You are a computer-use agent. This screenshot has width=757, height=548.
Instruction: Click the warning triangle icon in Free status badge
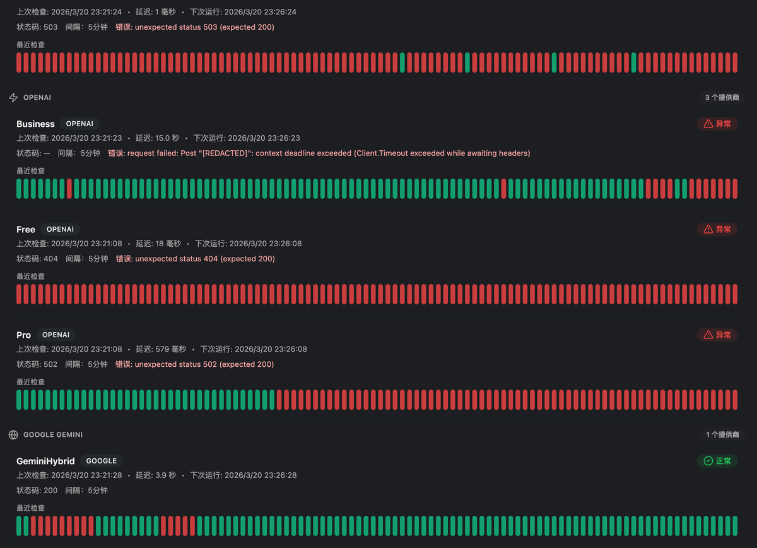click(708, 229)
